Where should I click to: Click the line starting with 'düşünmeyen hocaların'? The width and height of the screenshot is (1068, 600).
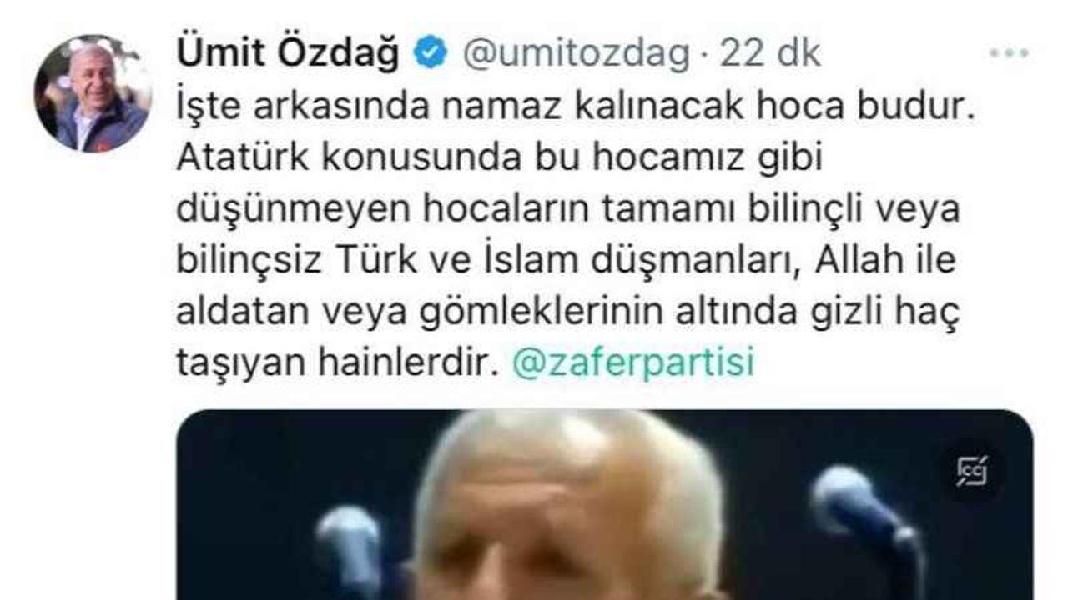pyautogui.click(x=568, y=211)
